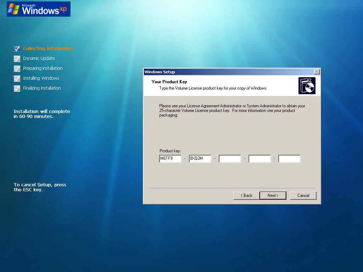Click the Dynamic Update step checkbox
This screenshot has height=272, width=363.
(17, 58)
